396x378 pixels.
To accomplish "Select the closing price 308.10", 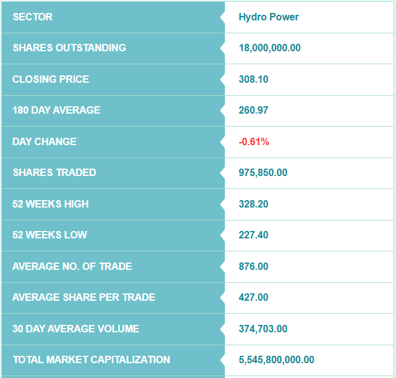I will coord(253,79).
